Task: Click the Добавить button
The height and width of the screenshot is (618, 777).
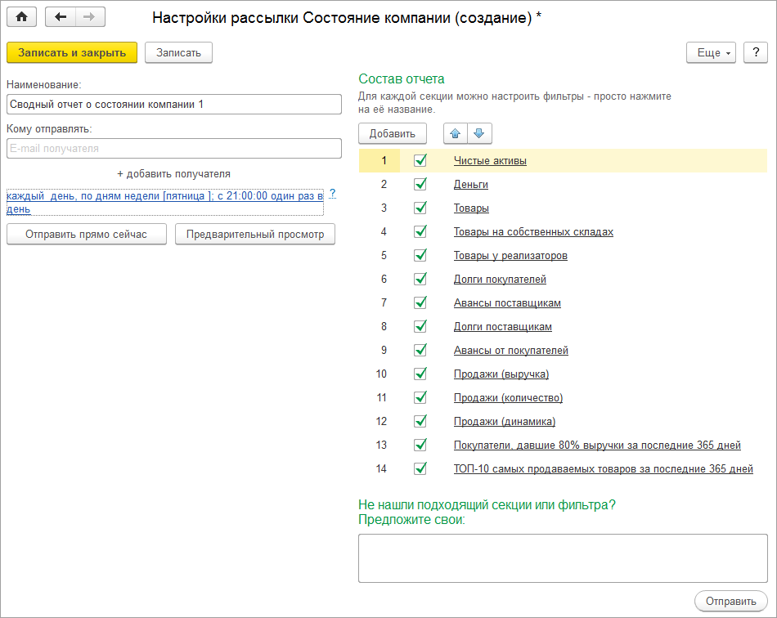Action: 393,133
